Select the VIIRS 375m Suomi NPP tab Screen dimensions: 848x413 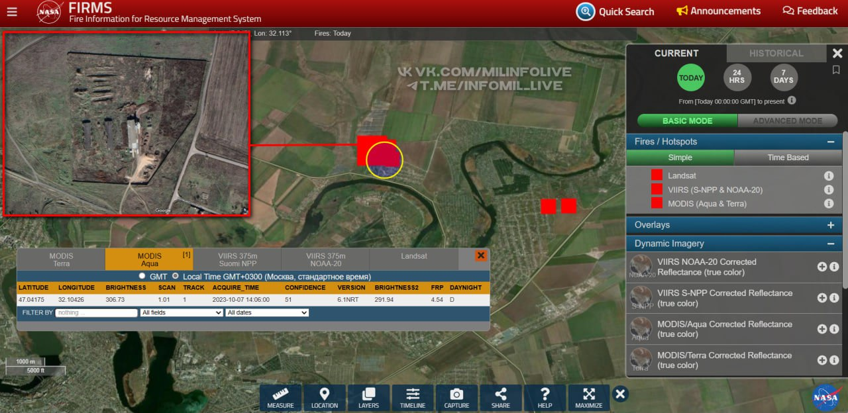[237, 259]
